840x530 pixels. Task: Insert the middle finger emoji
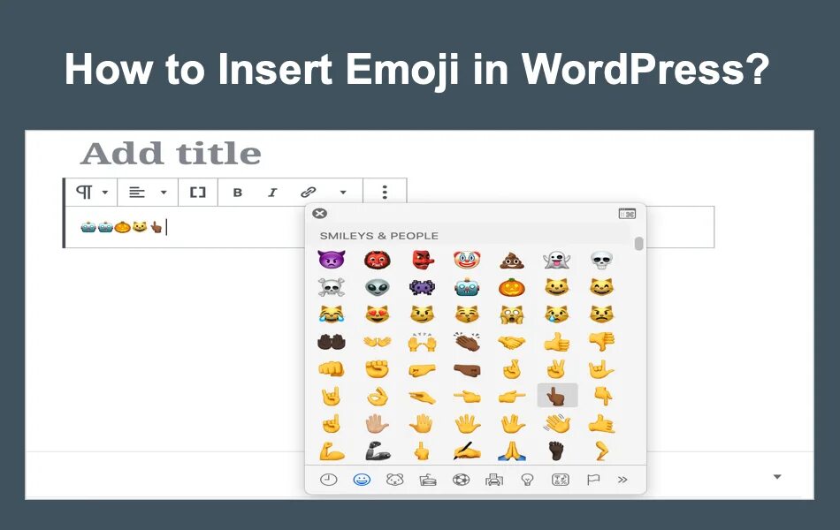tap(422, 450)
